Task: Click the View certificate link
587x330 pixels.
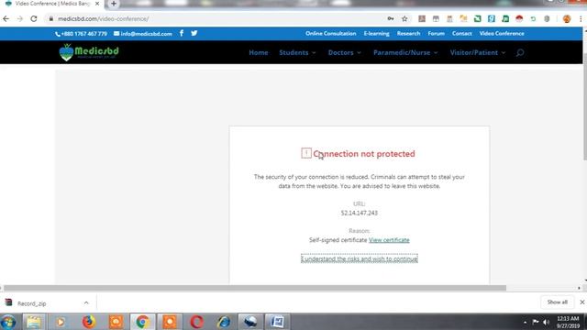Action: click(389, 240)
